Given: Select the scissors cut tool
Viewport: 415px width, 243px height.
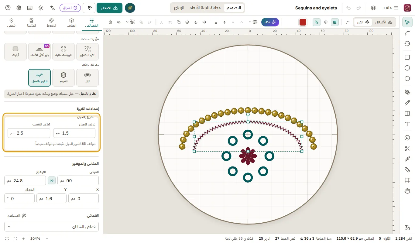Looking at the screenshot, I should click(407, 148).
